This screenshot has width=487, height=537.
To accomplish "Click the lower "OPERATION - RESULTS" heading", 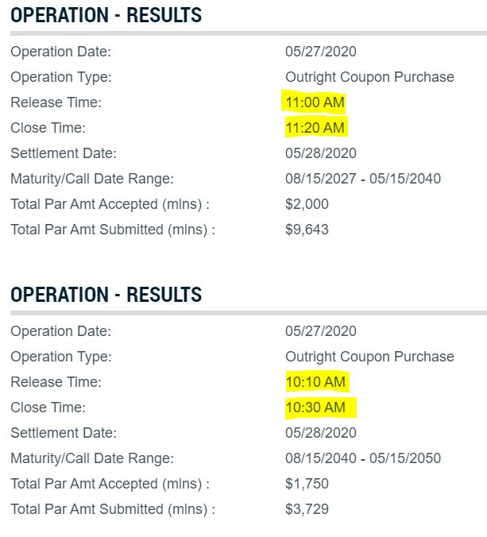I will pyautogui.click(x=106, y=295).
